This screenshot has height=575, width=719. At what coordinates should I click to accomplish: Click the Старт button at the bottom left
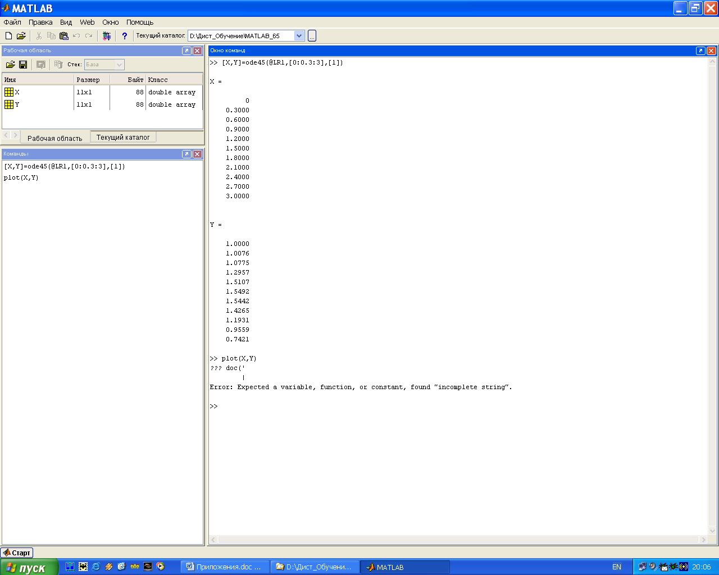(x=17, y=553)
